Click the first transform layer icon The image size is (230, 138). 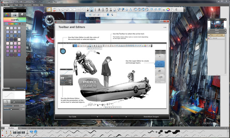tap(151, 10)
